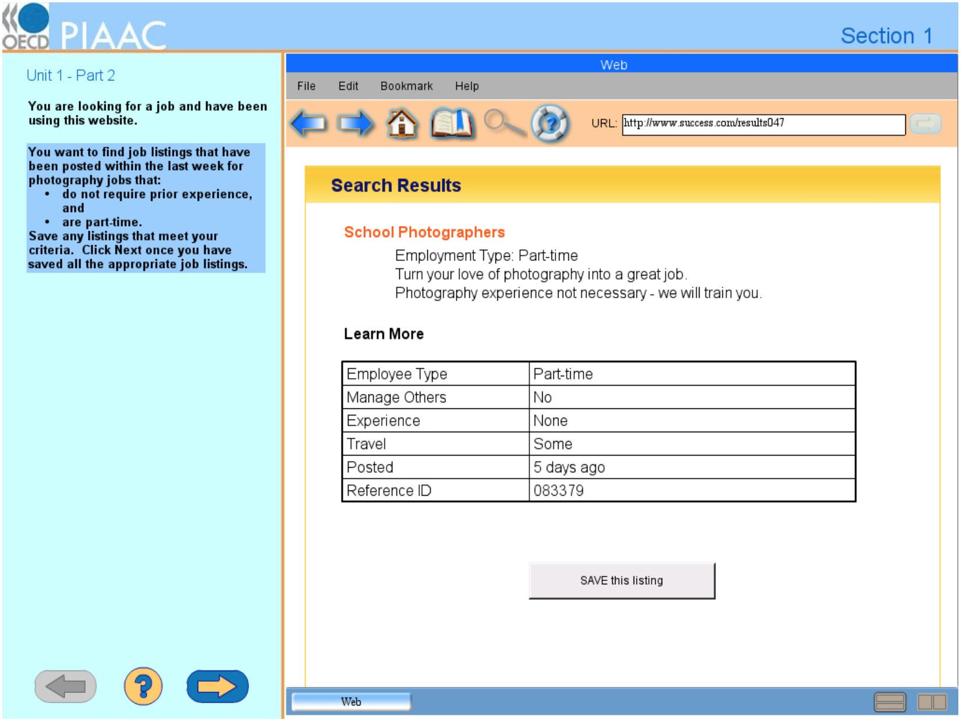Click the grey previous-unit arrow button
Viewport: 963px width, 720px height.
[x=65, y=686]
